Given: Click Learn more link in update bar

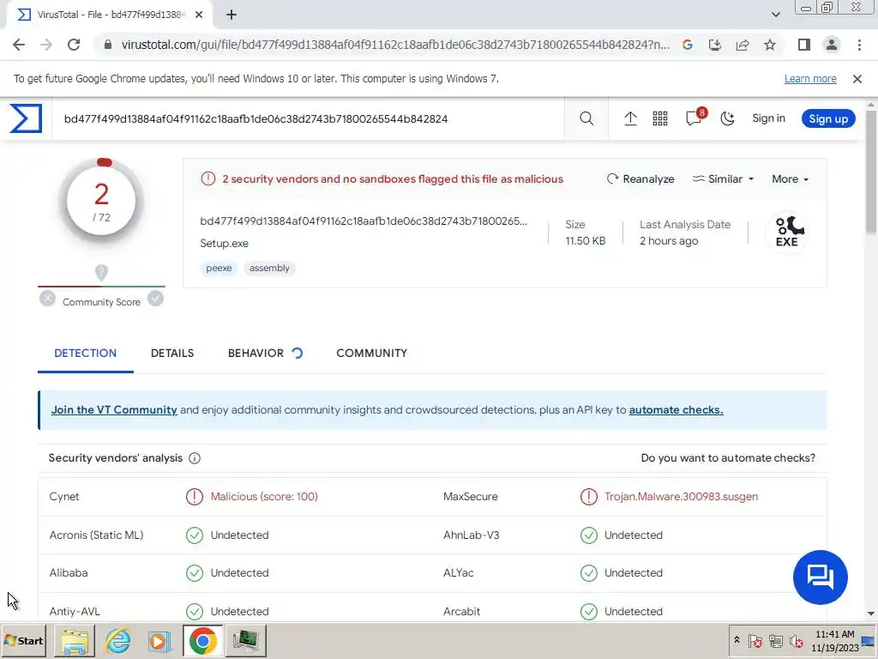Looking at the screenshot, I should tap(810, 79).
